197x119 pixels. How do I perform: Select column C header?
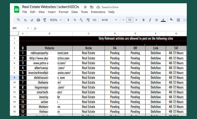(x=89, y=34)
